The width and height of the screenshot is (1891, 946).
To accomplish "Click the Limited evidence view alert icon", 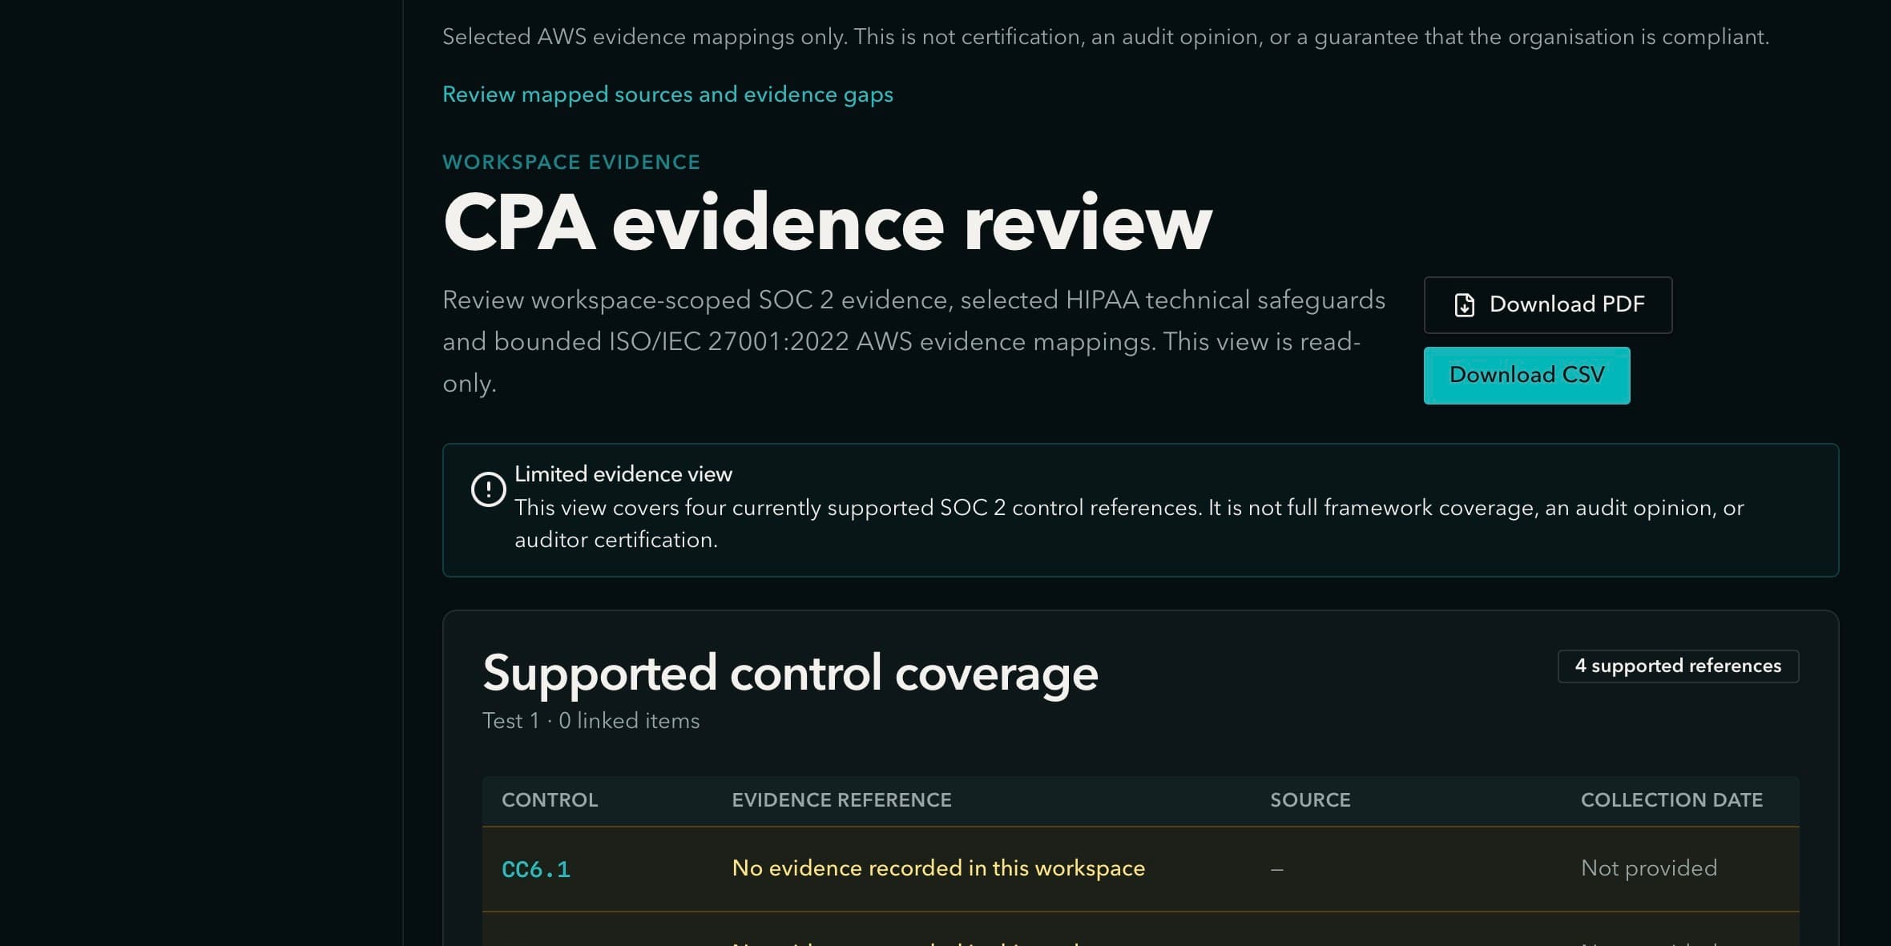I will (x=488, y=489).
